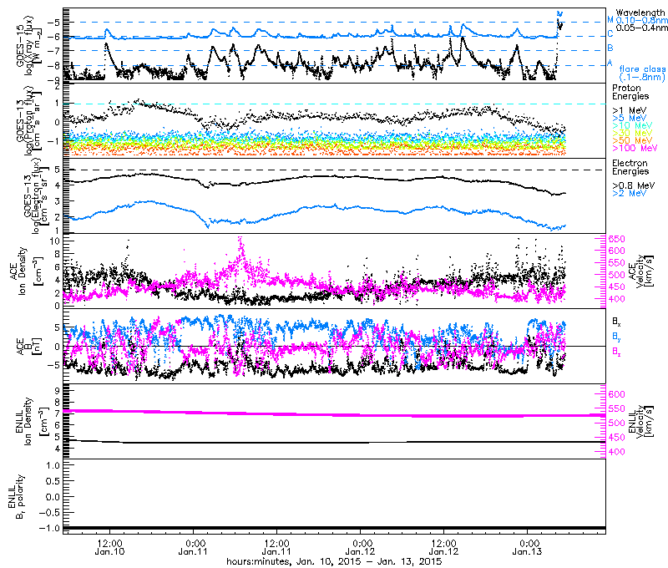Click the '12:00 Jan.12' time axis label
This screenshot has width=668, height=568.
pyautogui.click(x=444, y=548)
